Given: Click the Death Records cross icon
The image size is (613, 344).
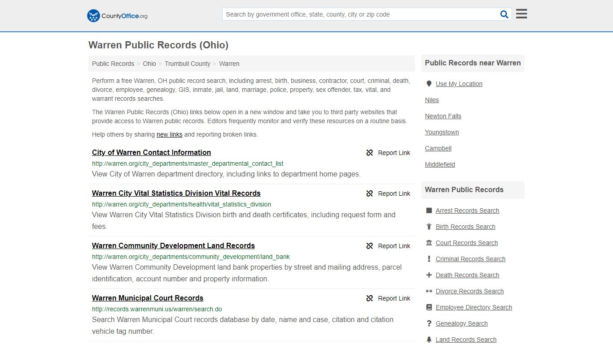Looking at the screenshot, I should [429, 275].
